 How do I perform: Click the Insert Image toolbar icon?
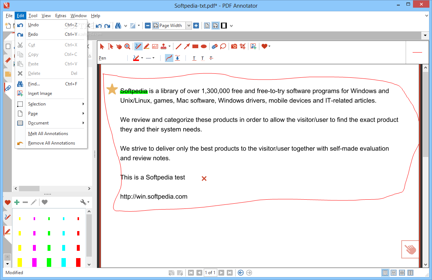[x=253, y=46]
